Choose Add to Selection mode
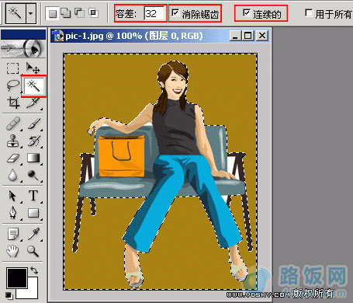Image resolution: width=353 pixels, height=303 pixels. click(66, 13)
